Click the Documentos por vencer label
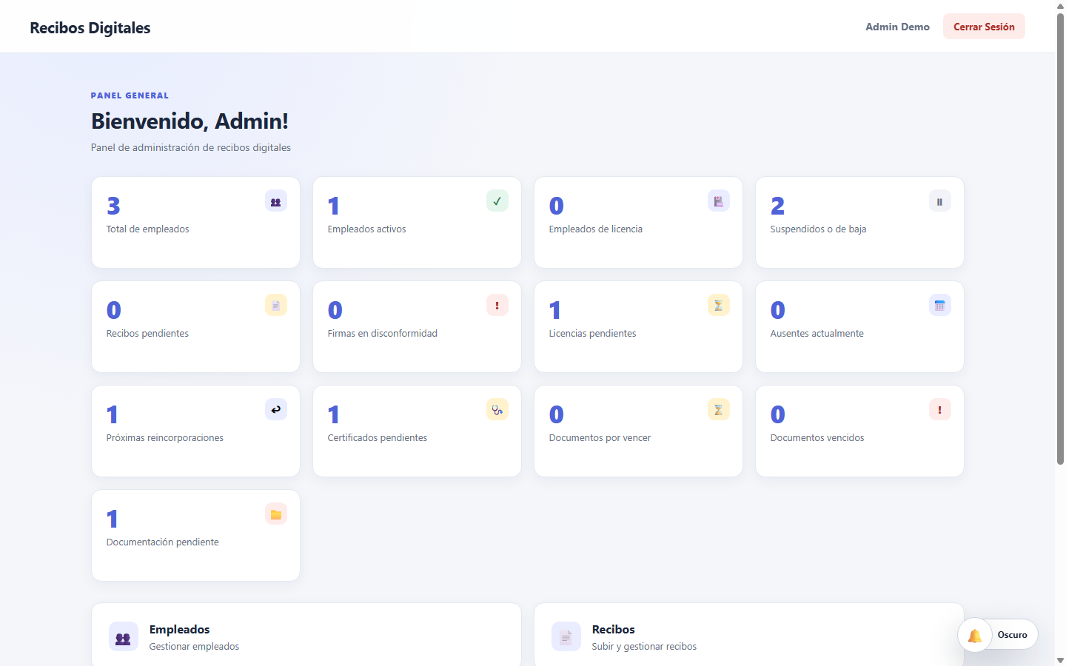The width and height of the screenshot is (1066, 666). click(x=600, y=438)
